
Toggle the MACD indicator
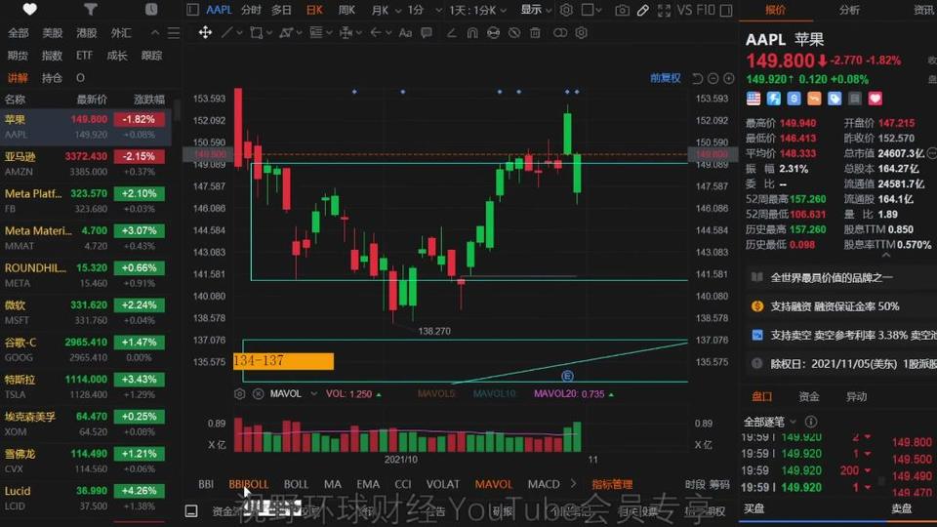pos(544,484)
